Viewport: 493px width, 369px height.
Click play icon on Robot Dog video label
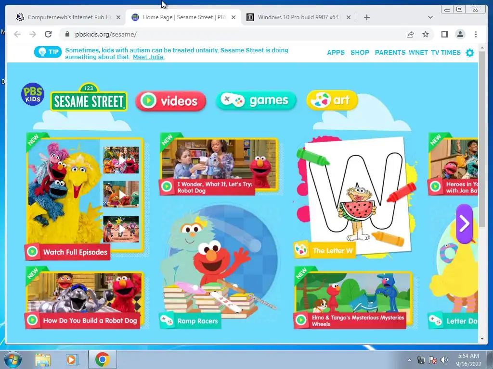(x=167, y=187)
